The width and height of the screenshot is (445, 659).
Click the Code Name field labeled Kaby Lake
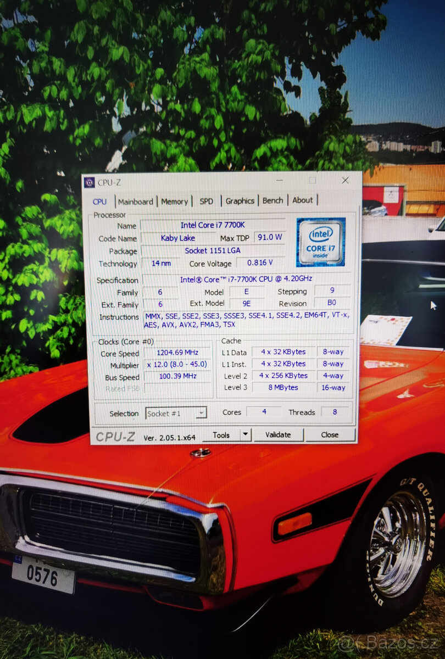click(179, 238)
